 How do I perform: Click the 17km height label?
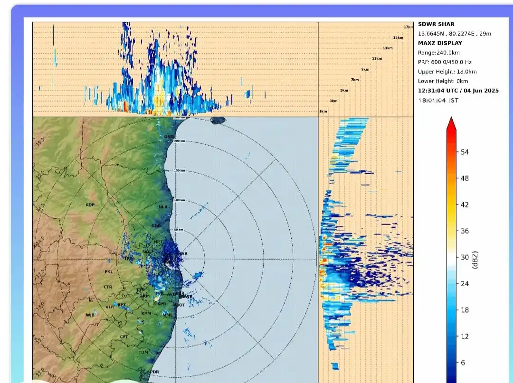click(408, 27)
